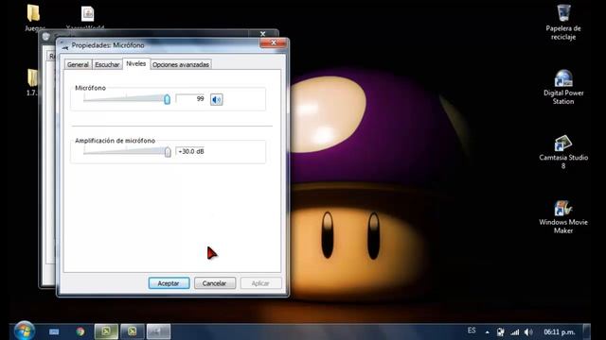Select the Digital Power Station shortcut
606x340 pixels.
(563, 87)
